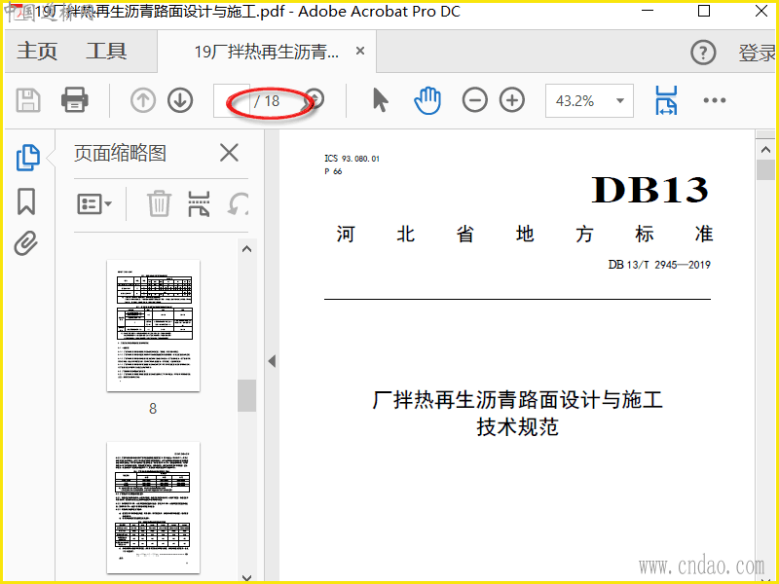This screenshot has width=779, height=584.
Task: Click DB 13/T 2945—2019 standard number
Action: (x=659, y=265)
